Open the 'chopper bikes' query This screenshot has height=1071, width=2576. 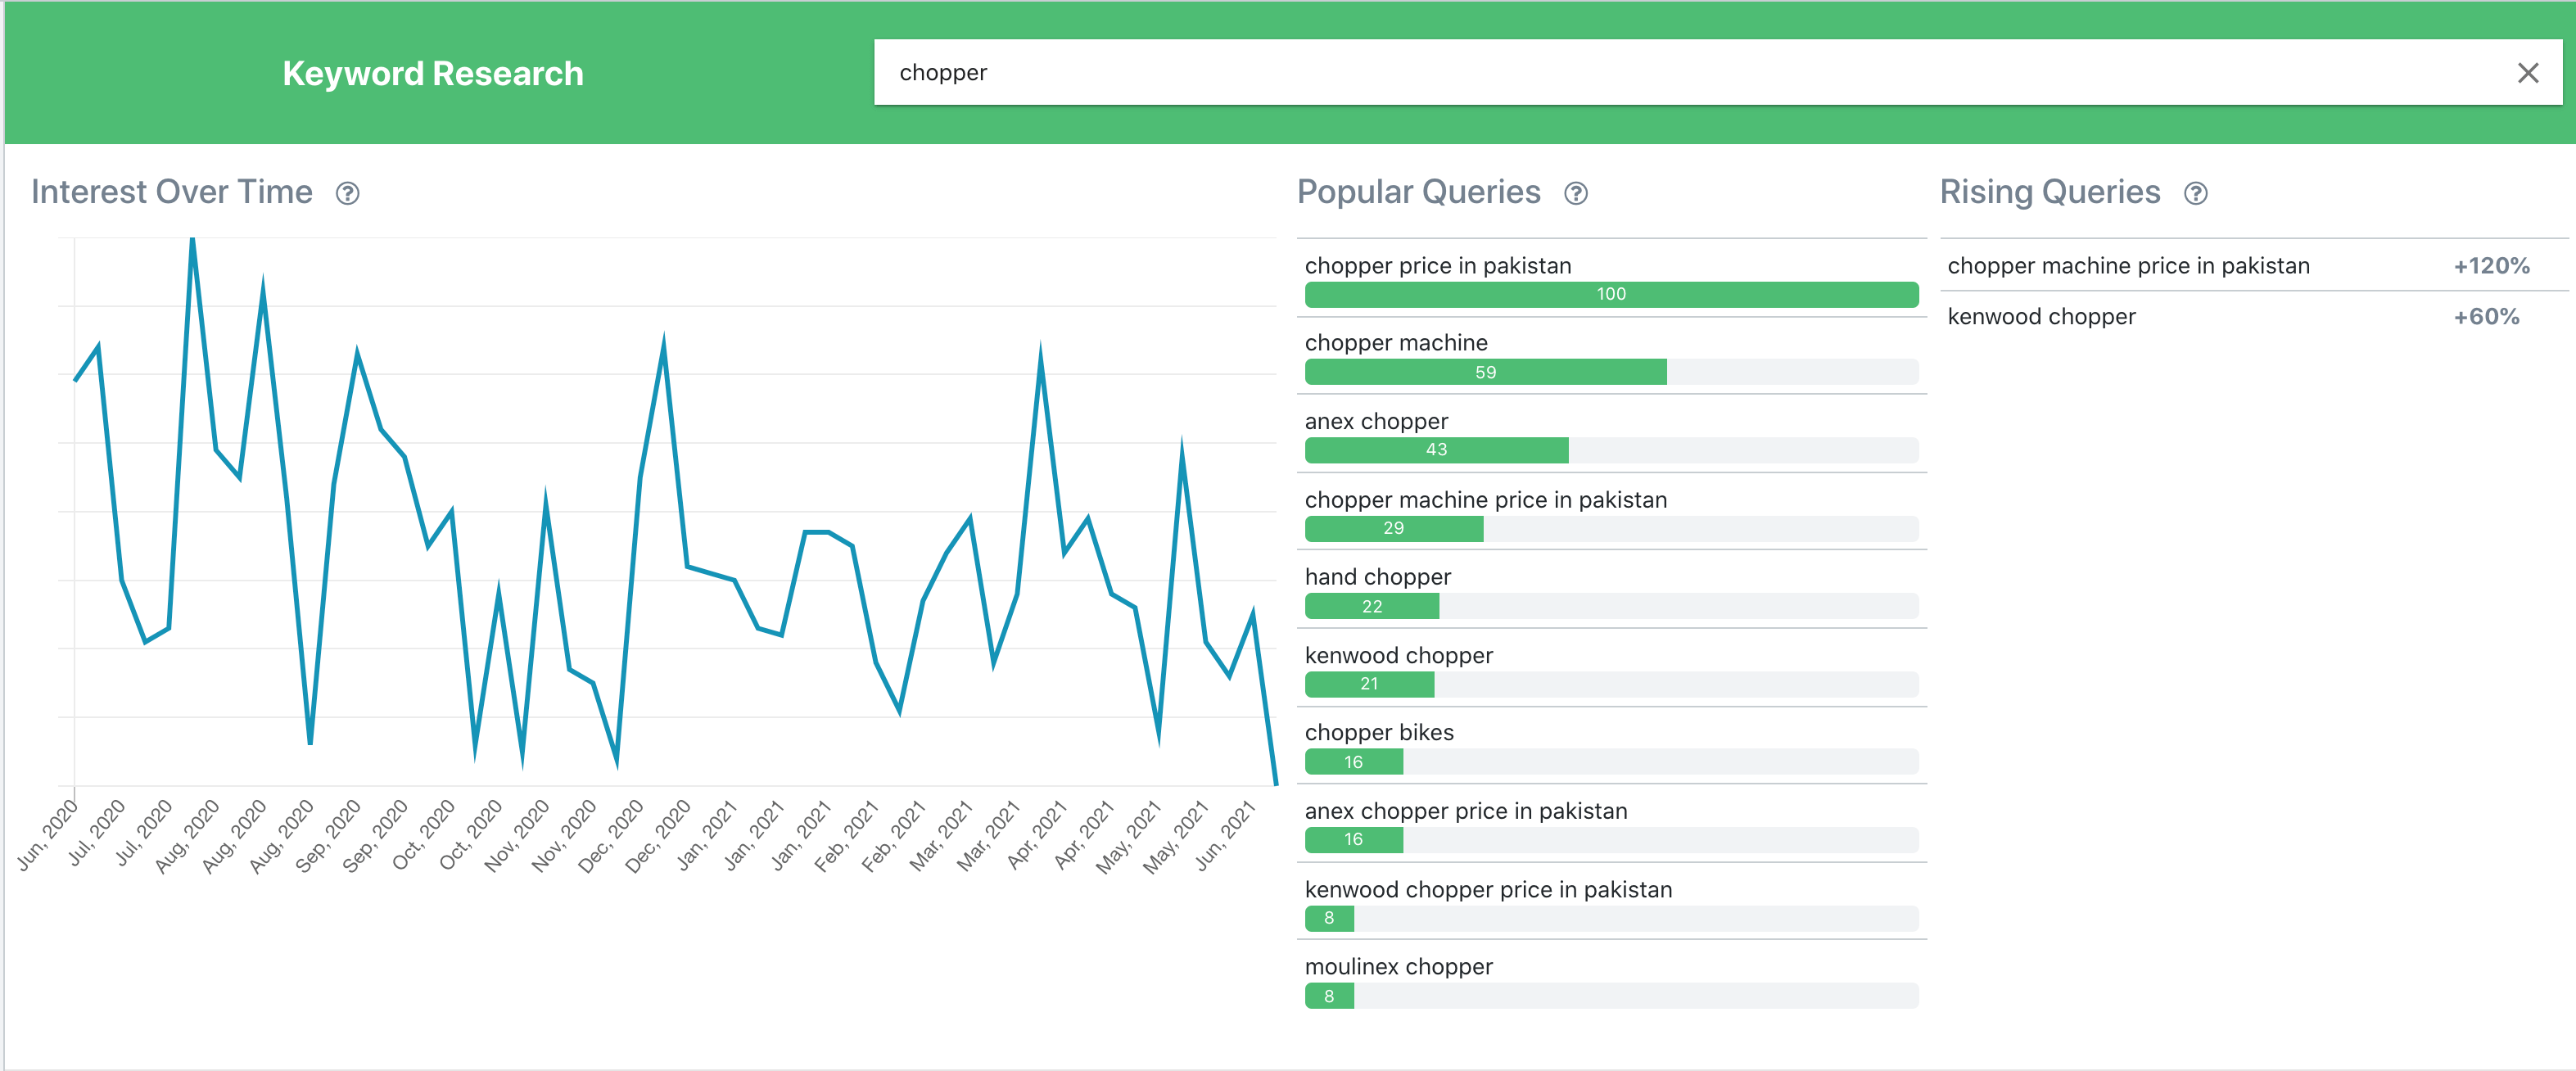(1379, 732)
